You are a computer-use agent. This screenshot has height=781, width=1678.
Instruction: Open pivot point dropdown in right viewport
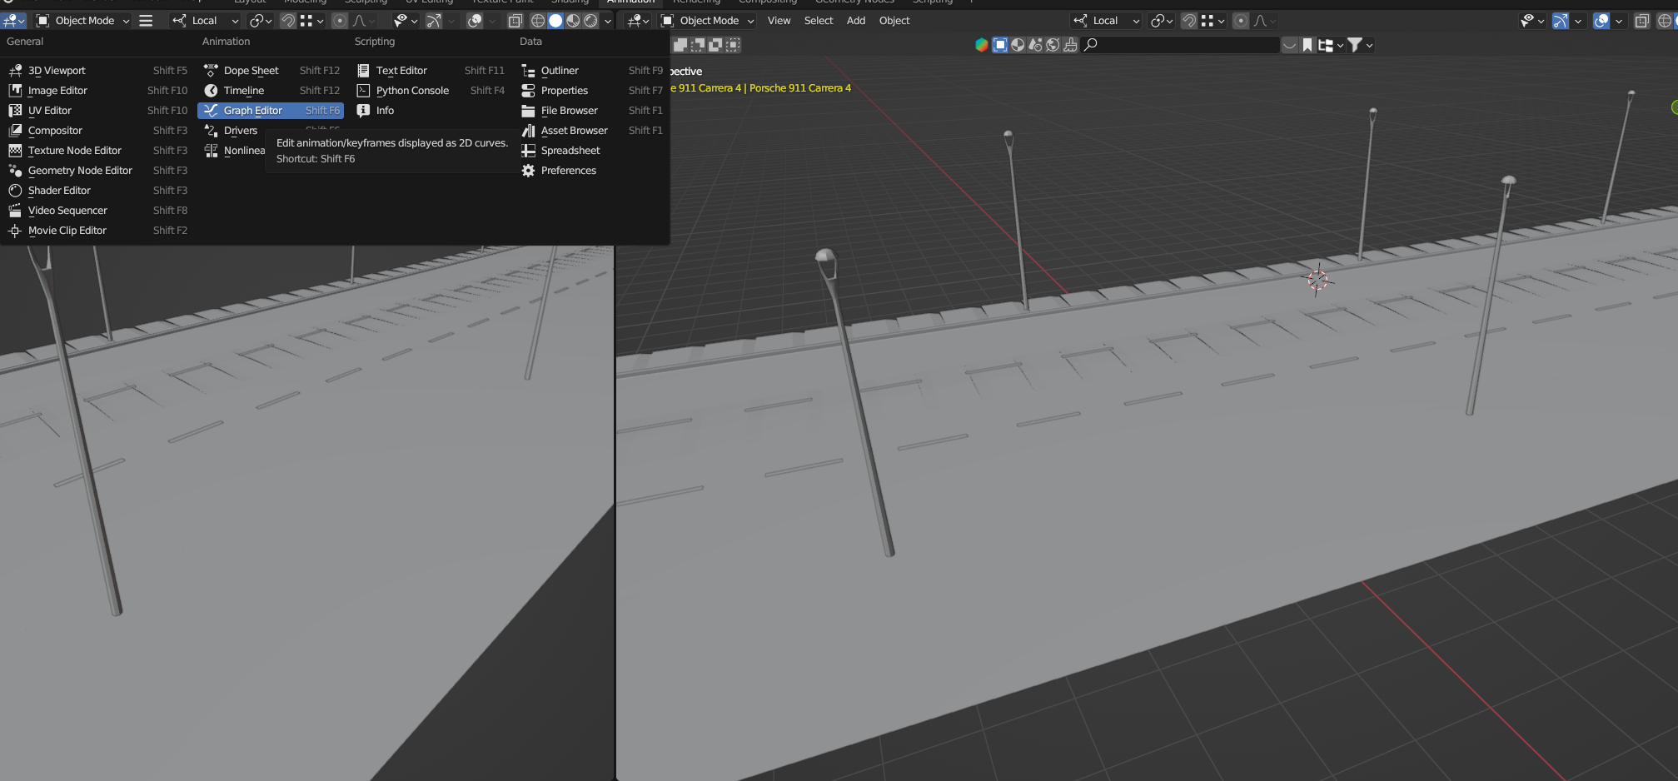[x=1162, y=21]
